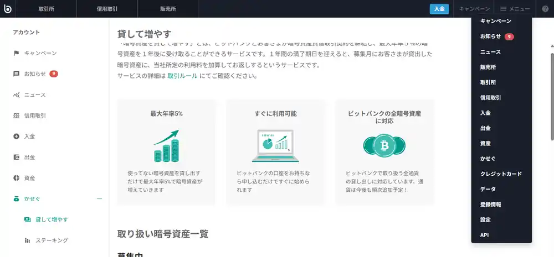Click かせぐ label in the sidebar
Screen dimensions: 554x257
tap(32, 199)
